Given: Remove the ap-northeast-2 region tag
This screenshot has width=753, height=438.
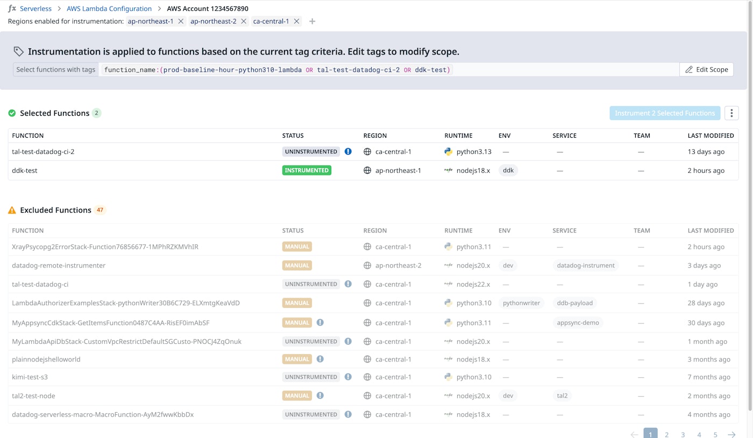Looking at the screenshot, I should coord(244,22).
